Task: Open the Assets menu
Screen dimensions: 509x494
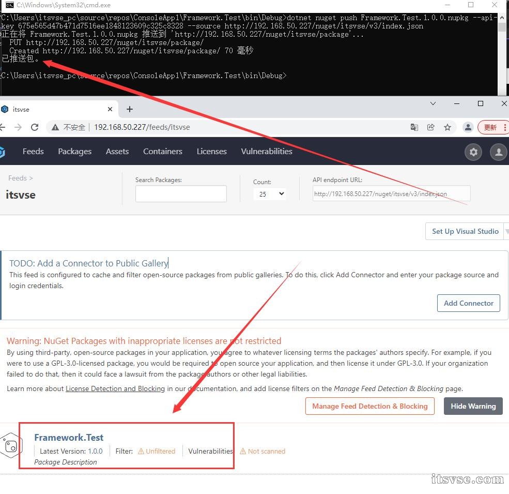Action: (117, 152)
